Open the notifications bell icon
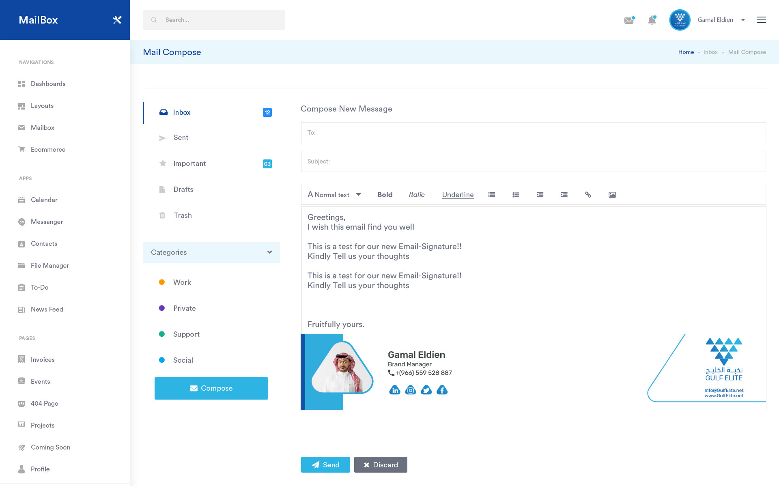Image resolution: width=779 pixels, height=486 pixels. point(652,20)
